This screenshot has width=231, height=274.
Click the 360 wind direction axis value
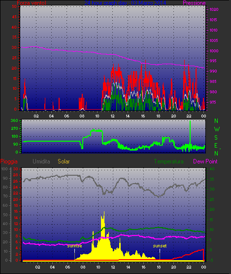pyautogui.click(x=14, y=120)
